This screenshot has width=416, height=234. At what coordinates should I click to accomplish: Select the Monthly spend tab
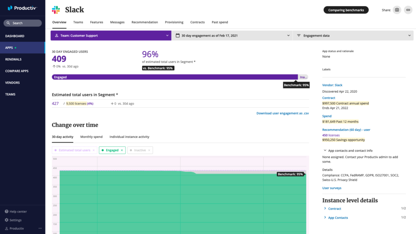point(91,137)
